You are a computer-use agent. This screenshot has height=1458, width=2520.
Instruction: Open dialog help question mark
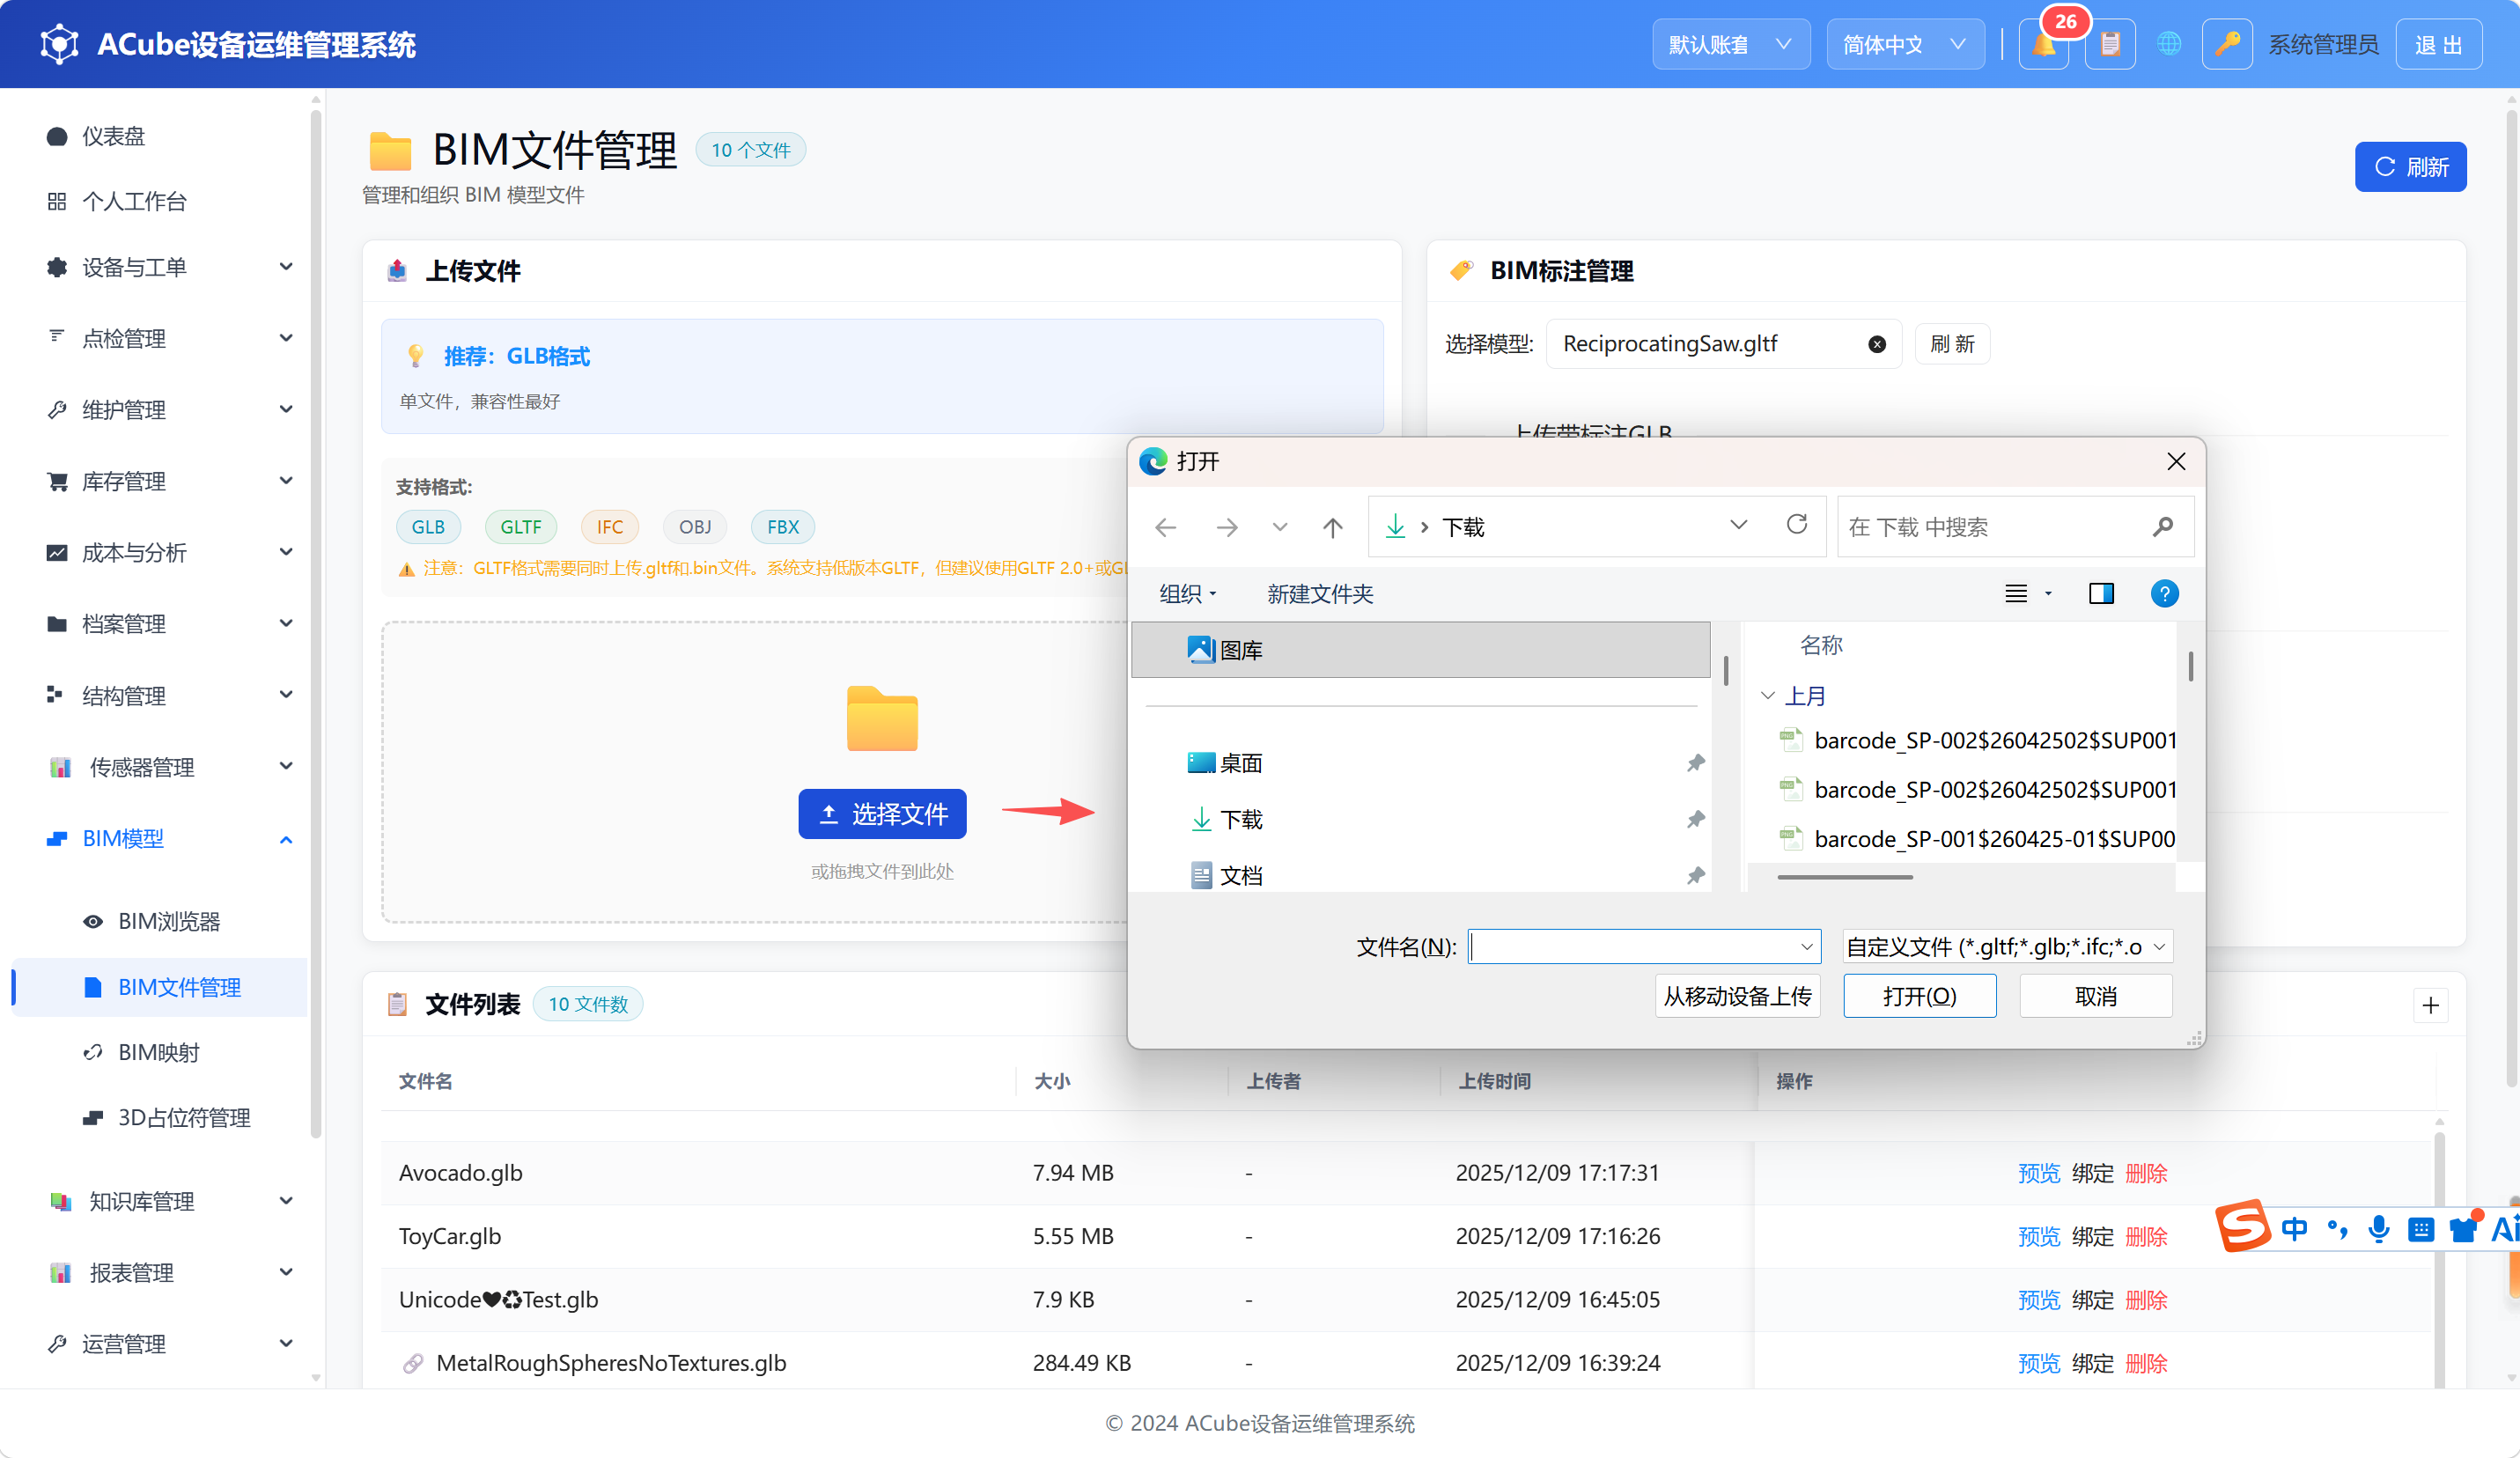pos(2164,594)
